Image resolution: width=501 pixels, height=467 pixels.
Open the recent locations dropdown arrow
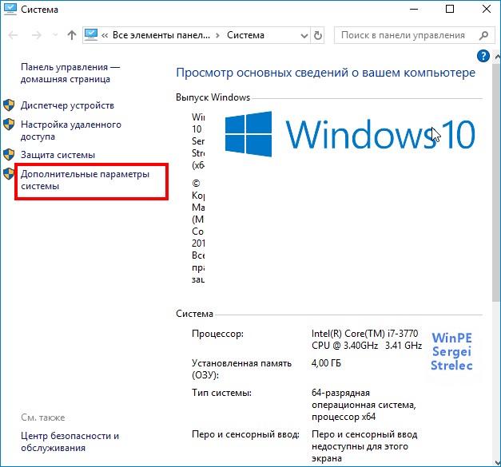[x=55, y=35]
